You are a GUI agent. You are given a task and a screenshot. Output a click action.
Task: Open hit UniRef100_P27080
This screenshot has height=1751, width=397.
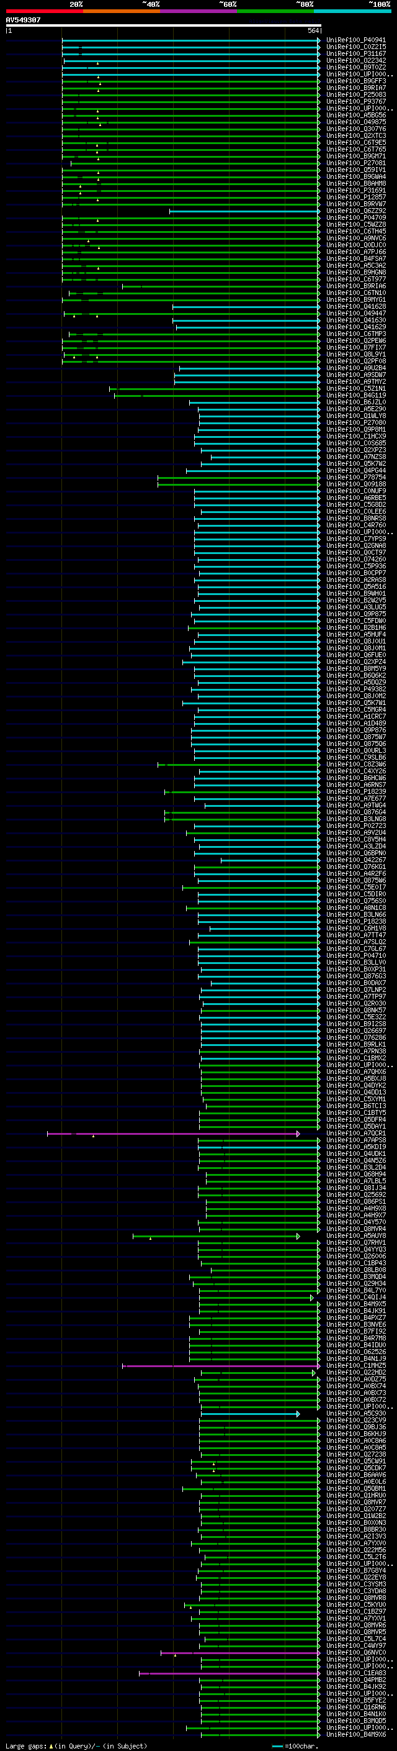pos(355,423)
